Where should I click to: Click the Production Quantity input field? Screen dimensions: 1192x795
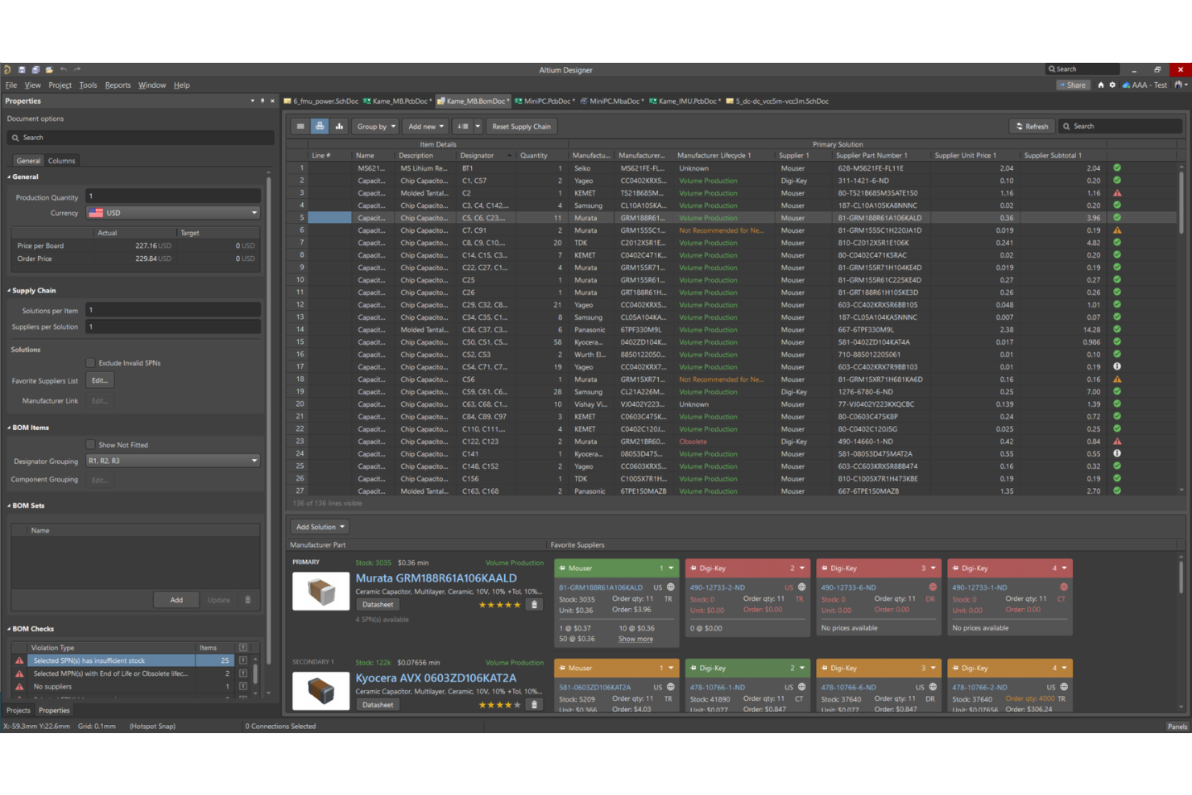173,197
